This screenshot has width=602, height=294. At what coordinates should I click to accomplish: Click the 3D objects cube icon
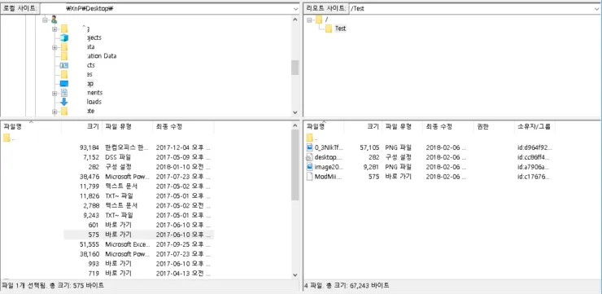64,37
